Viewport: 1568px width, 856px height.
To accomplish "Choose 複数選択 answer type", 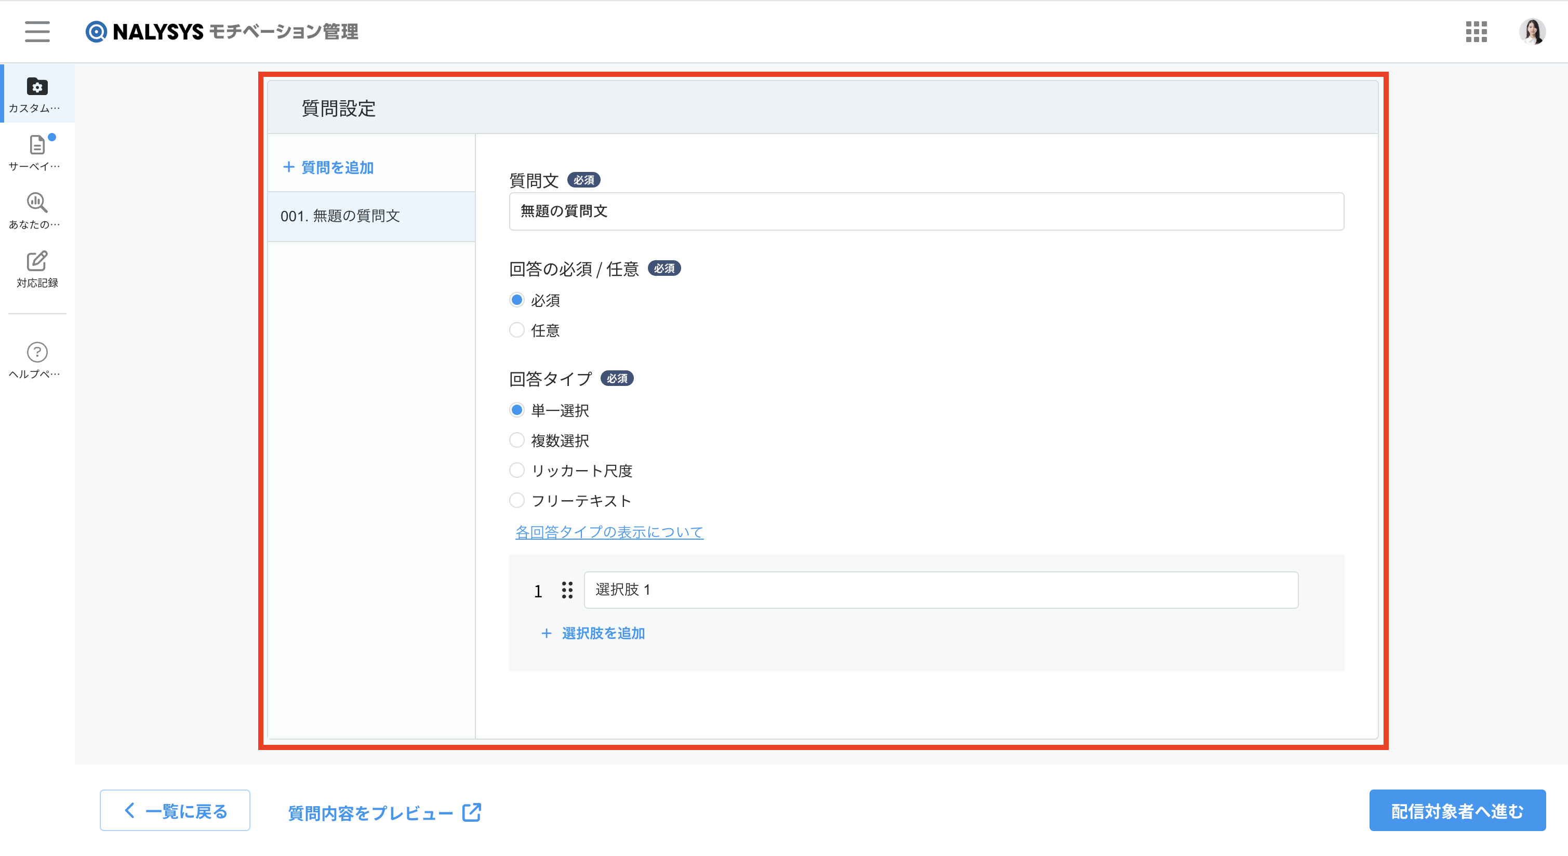I will (517, 440).
